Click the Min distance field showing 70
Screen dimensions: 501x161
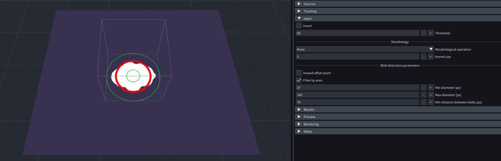click(358, 102)
